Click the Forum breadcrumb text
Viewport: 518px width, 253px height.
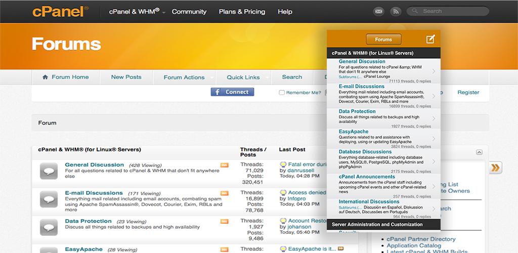[x=47, y=123]
